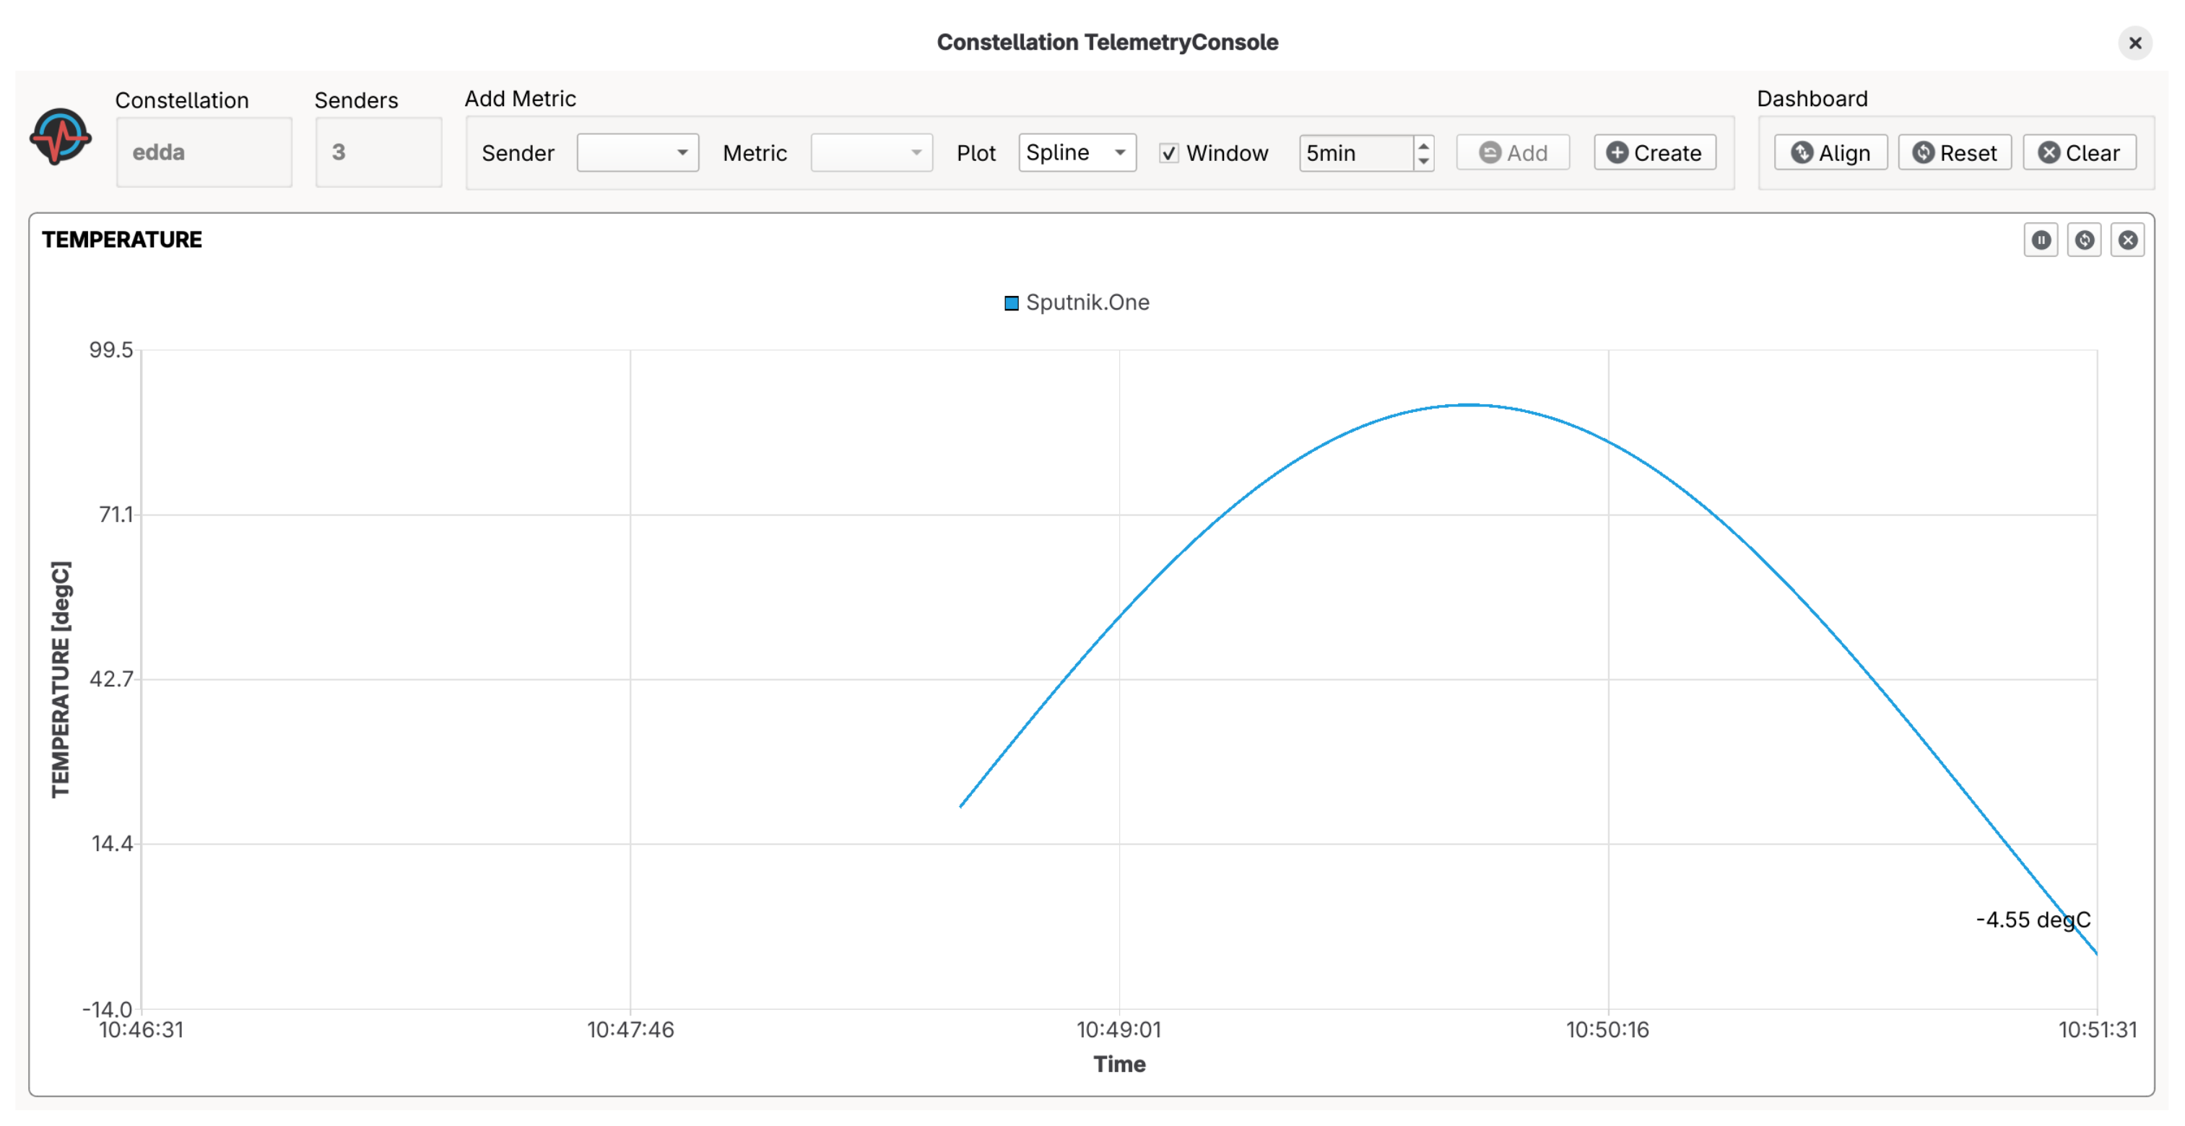Open the Sender dropdown
The width and height of the screenshot is (2185, 1126).
tap(637, 152)
